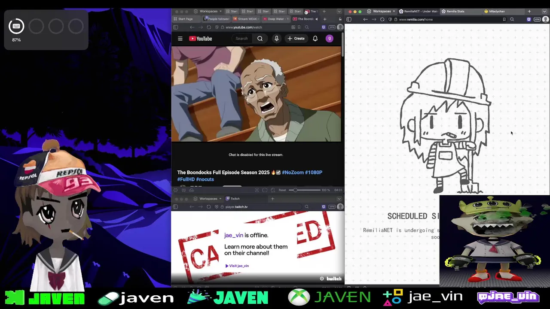Toggle the sidebar panel in YouTube window
Viewport: 550px width, 309px height.
175,27
